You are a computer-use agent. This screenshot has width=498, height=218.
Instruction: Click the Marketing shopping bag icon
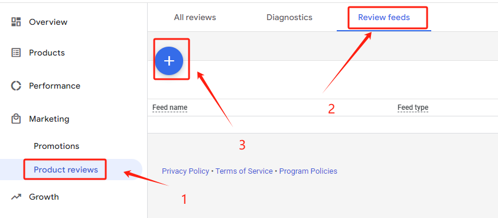pyautogui.click(x=16, y=119)
